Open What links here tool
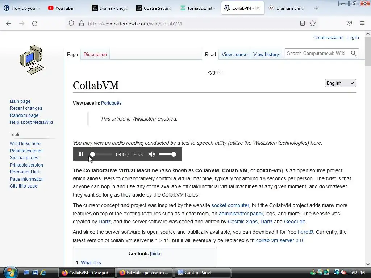This screenshot has width=371, height=278. tap(25, 143)
